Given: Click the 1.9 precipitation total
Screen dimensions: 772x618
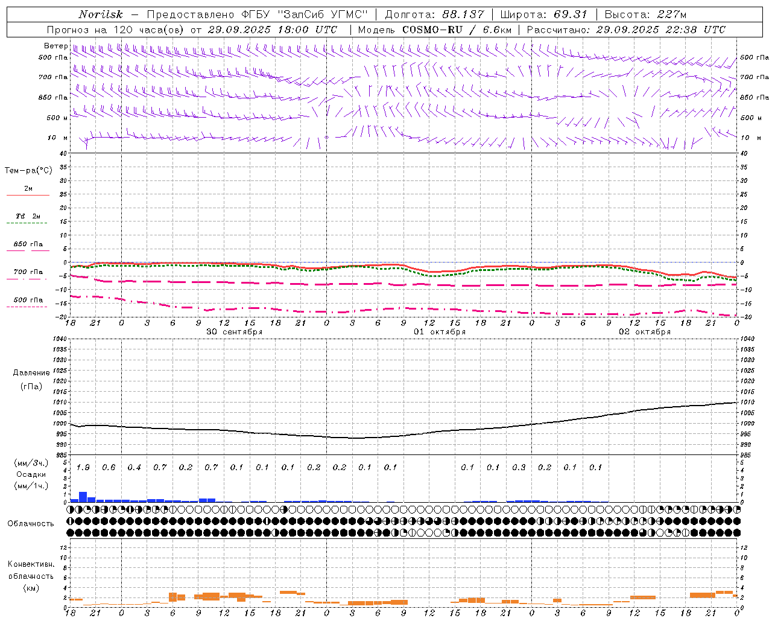Looking at the screenshot, I should 83,468.
